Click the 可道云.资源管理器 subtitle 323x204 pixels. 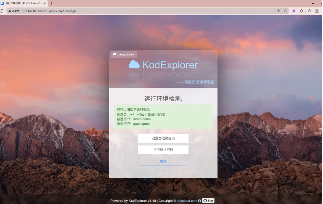point(196,82)
